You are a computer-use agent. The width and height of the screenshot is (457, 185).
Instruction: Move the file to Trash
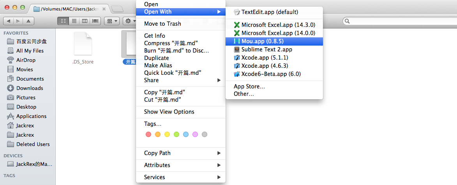pos(181,24)
